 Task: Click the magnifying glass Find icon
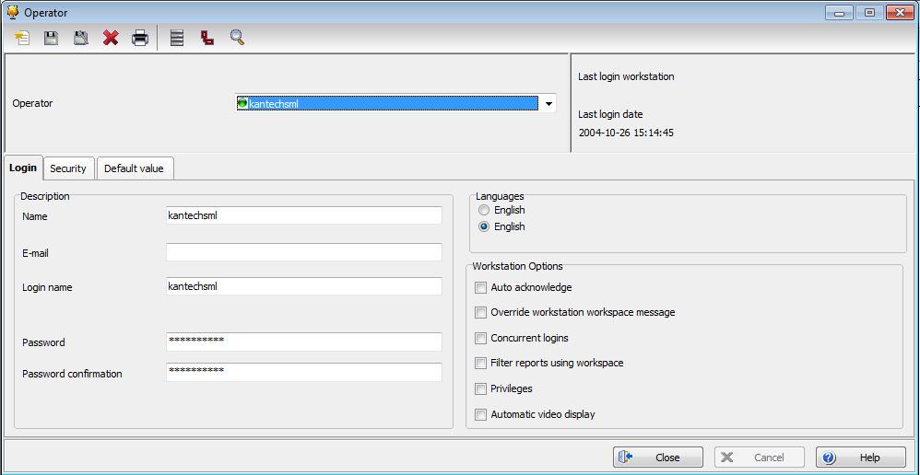237,38
